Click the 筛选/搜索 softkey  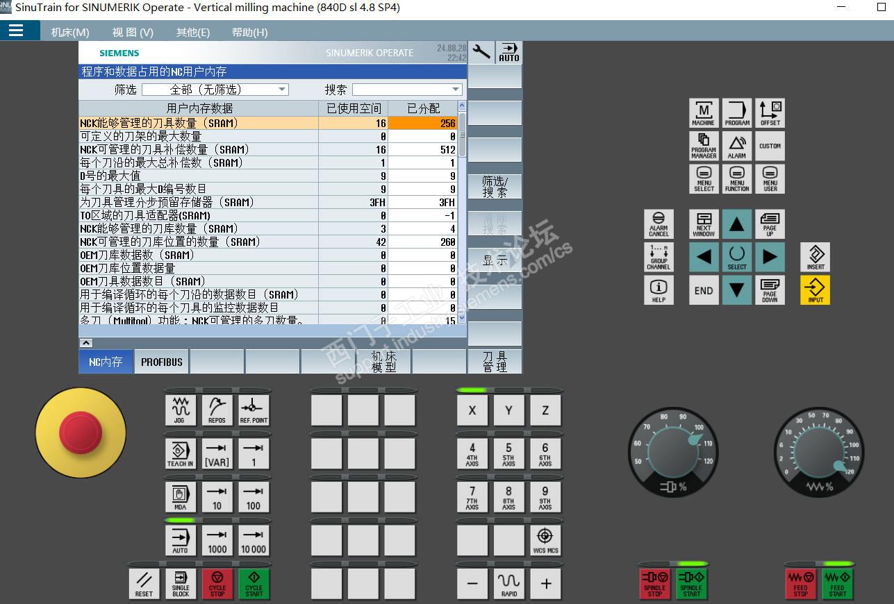(x=495, y=187)
